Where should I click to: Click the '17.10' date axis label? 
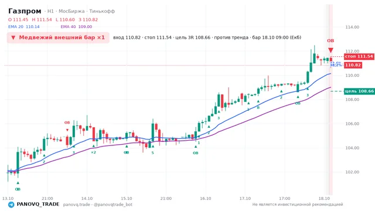245,198
